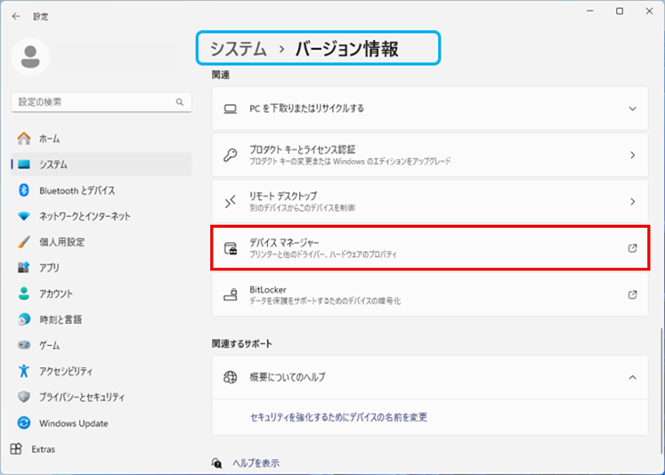Click the Windows Update sync icon
Screen dimensions: 665x475
click(24, 423)
